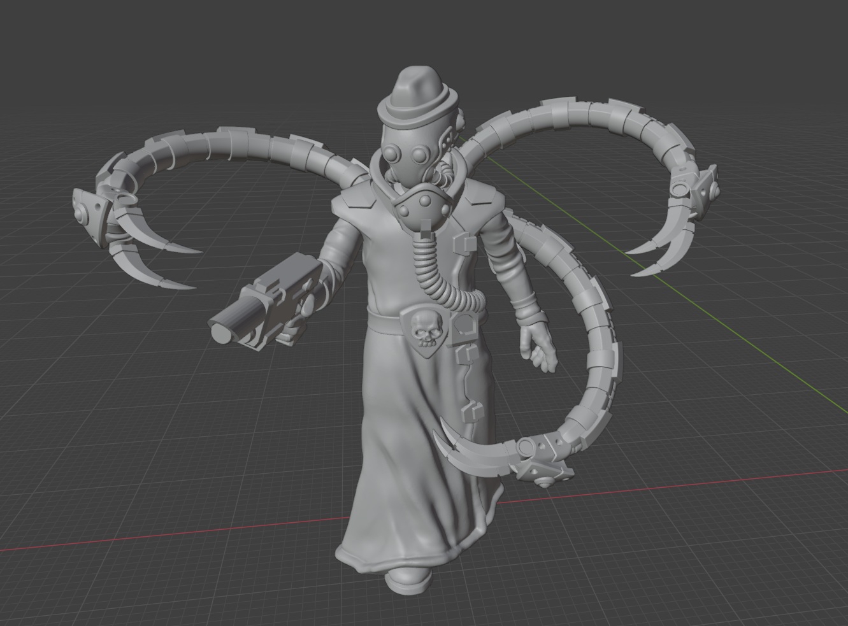Select the figure's bare open hand
This screenshot has width=848, height=626.
tap(538, 348)
